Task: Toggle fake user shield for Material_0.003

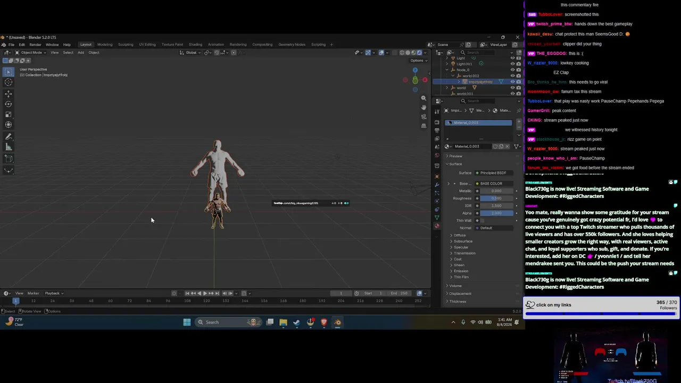Action: (495, 146)
